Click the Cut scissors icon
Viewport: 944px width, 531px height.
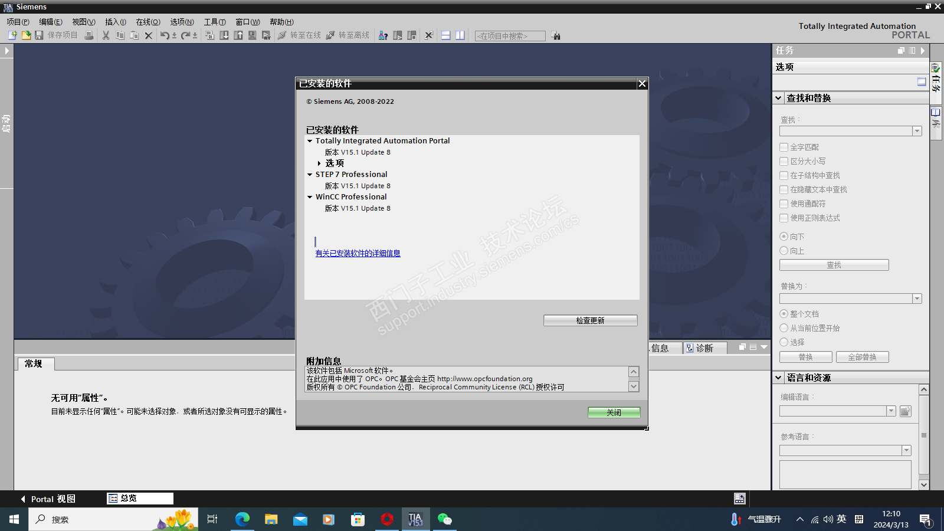click(106, 35)
